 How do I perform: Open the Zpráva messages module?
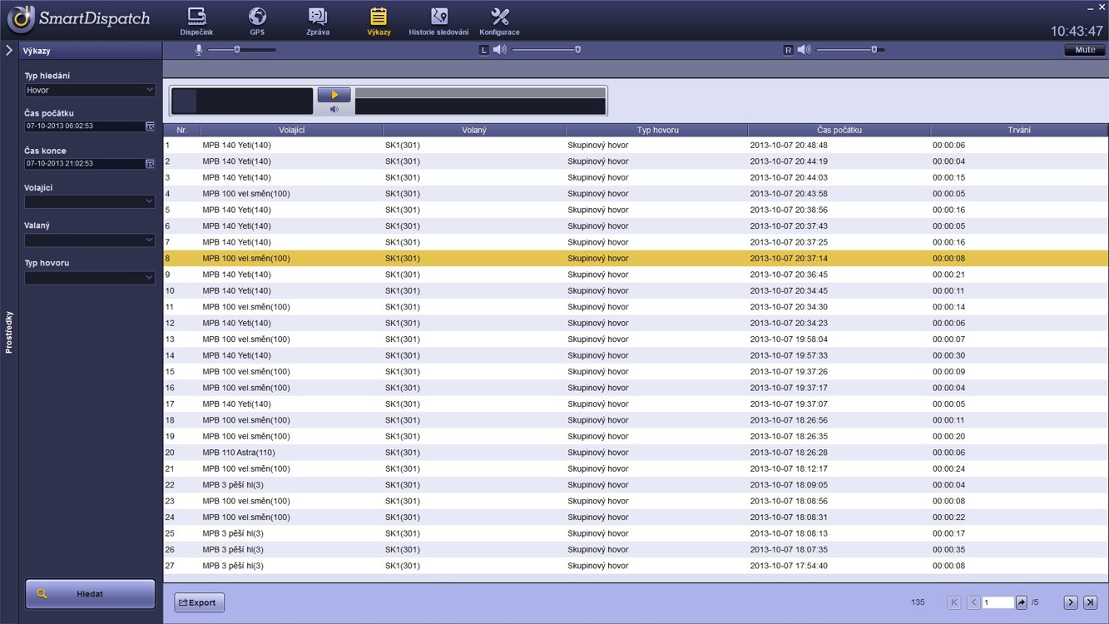pyautogui.click(x=318, y=22)
